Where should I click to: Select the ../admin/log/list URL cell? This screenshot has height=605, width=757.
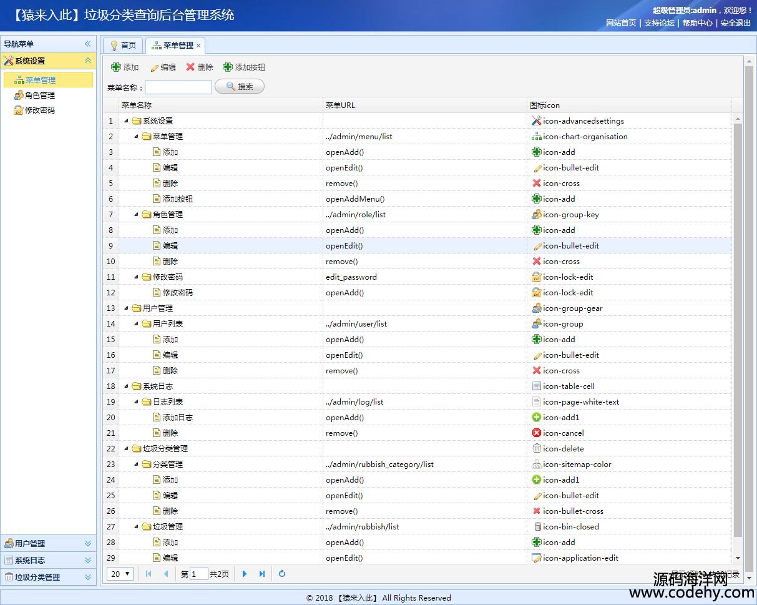click(425, 402)
